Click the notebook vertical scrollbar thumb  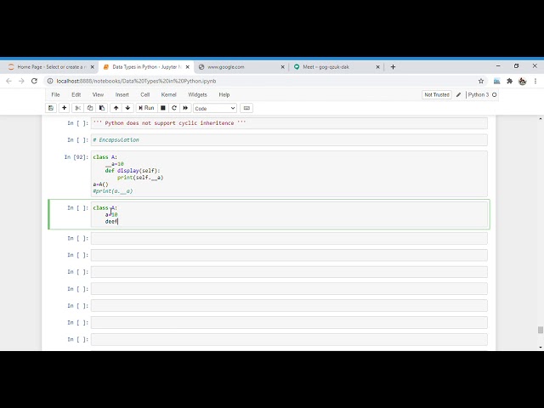pos(541,330)
